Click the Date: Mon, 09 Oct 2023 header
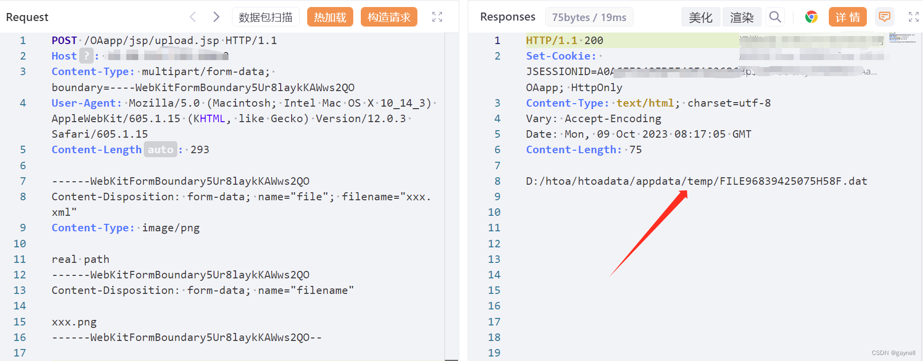This screenshot has width=923, height=361. [639, 134]
